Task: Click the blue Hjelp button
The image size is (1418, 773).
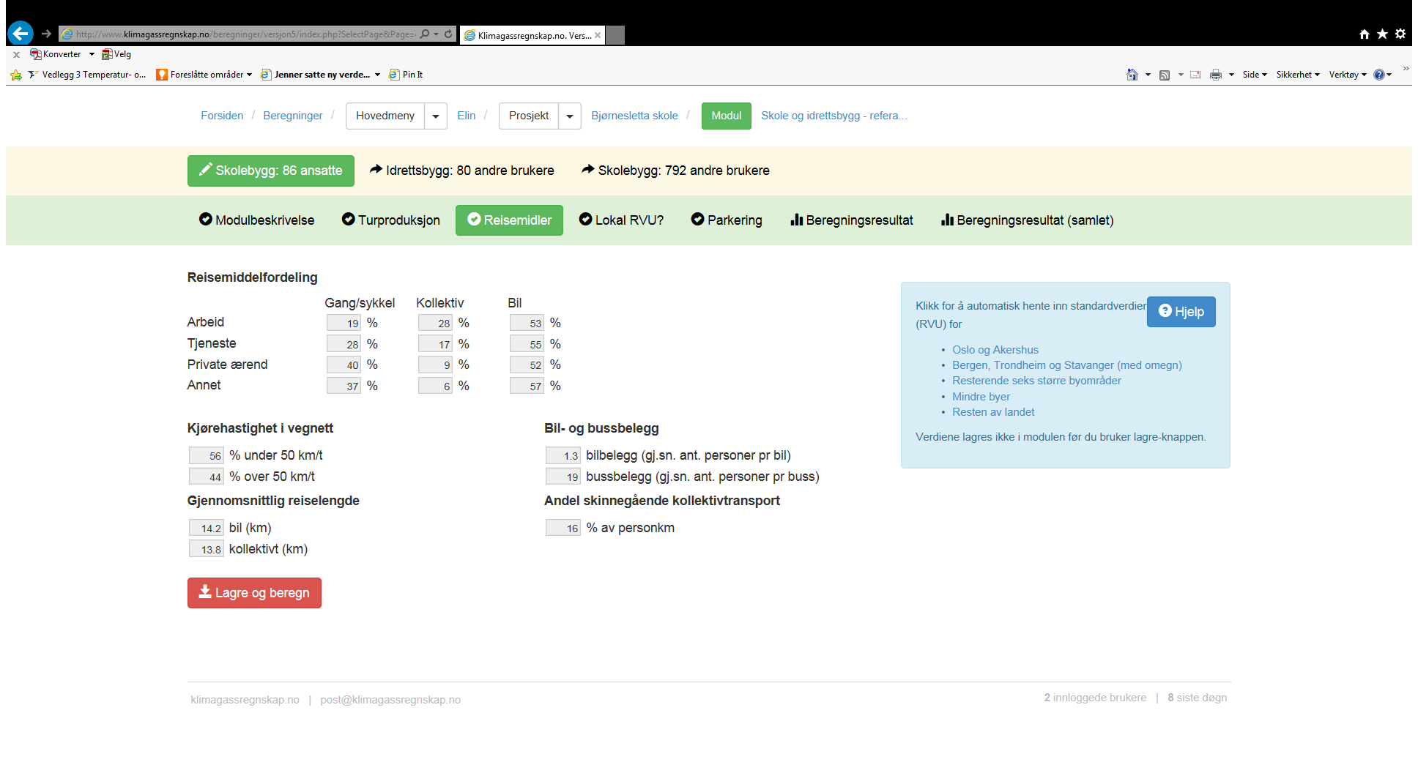Action: [1181, 312]
